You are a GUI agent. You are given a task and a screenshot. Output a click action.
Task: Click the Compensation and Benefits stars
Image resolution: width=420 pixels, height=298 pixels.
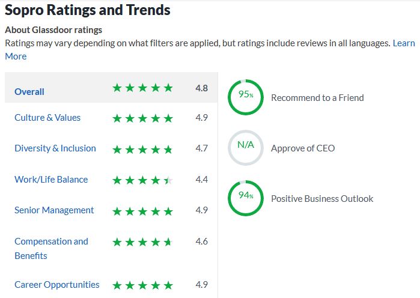pyautogui.click(x=142, y=242)
